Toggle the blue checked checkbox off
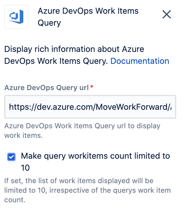The image size is (184, 213). tap(11, 157)
